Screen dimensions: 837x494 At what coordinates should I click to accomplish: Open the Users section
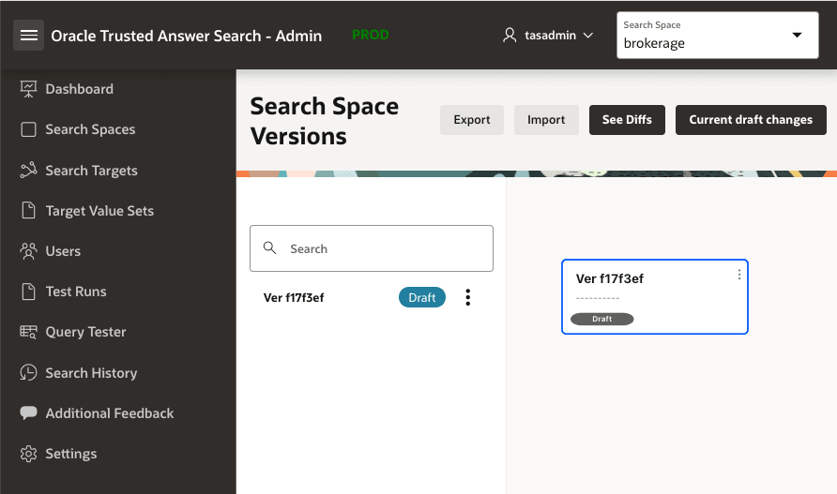coord(63,251)
